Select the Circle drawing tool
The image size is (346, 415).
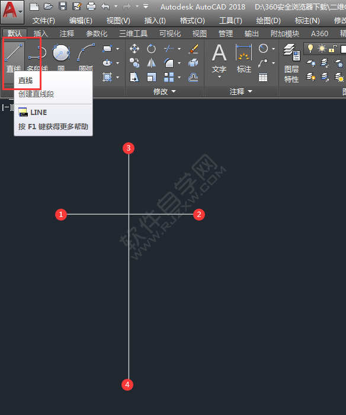click(61, 57)
